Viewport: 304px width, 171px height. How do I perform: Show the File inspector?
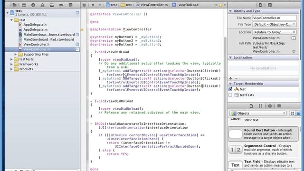tap(260, 5)
